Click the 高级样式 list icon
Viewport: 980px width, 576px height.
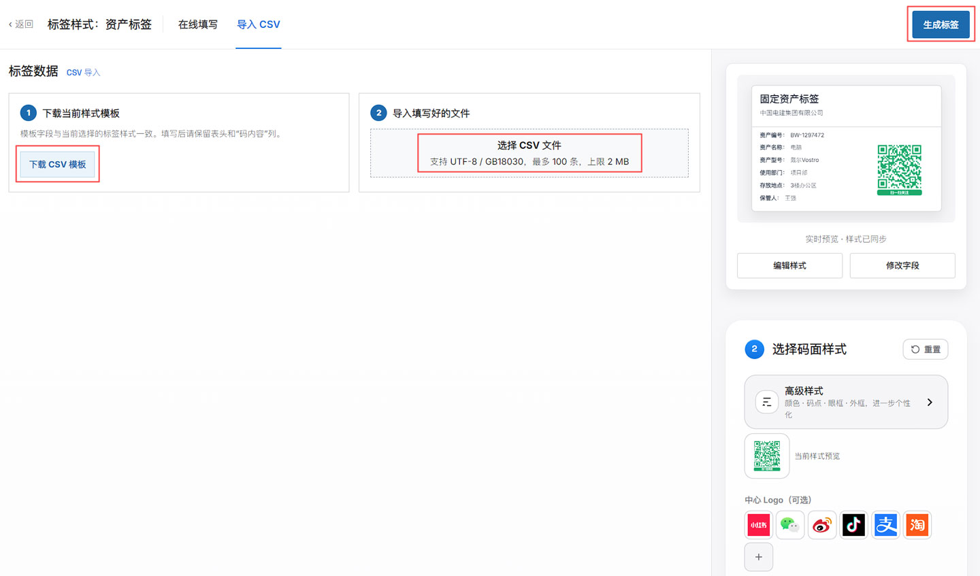767,402
